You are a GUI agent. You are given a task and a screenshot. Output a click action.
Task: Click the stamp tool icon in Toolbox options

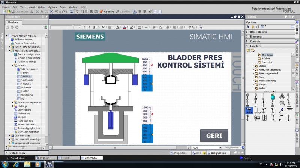253,27
